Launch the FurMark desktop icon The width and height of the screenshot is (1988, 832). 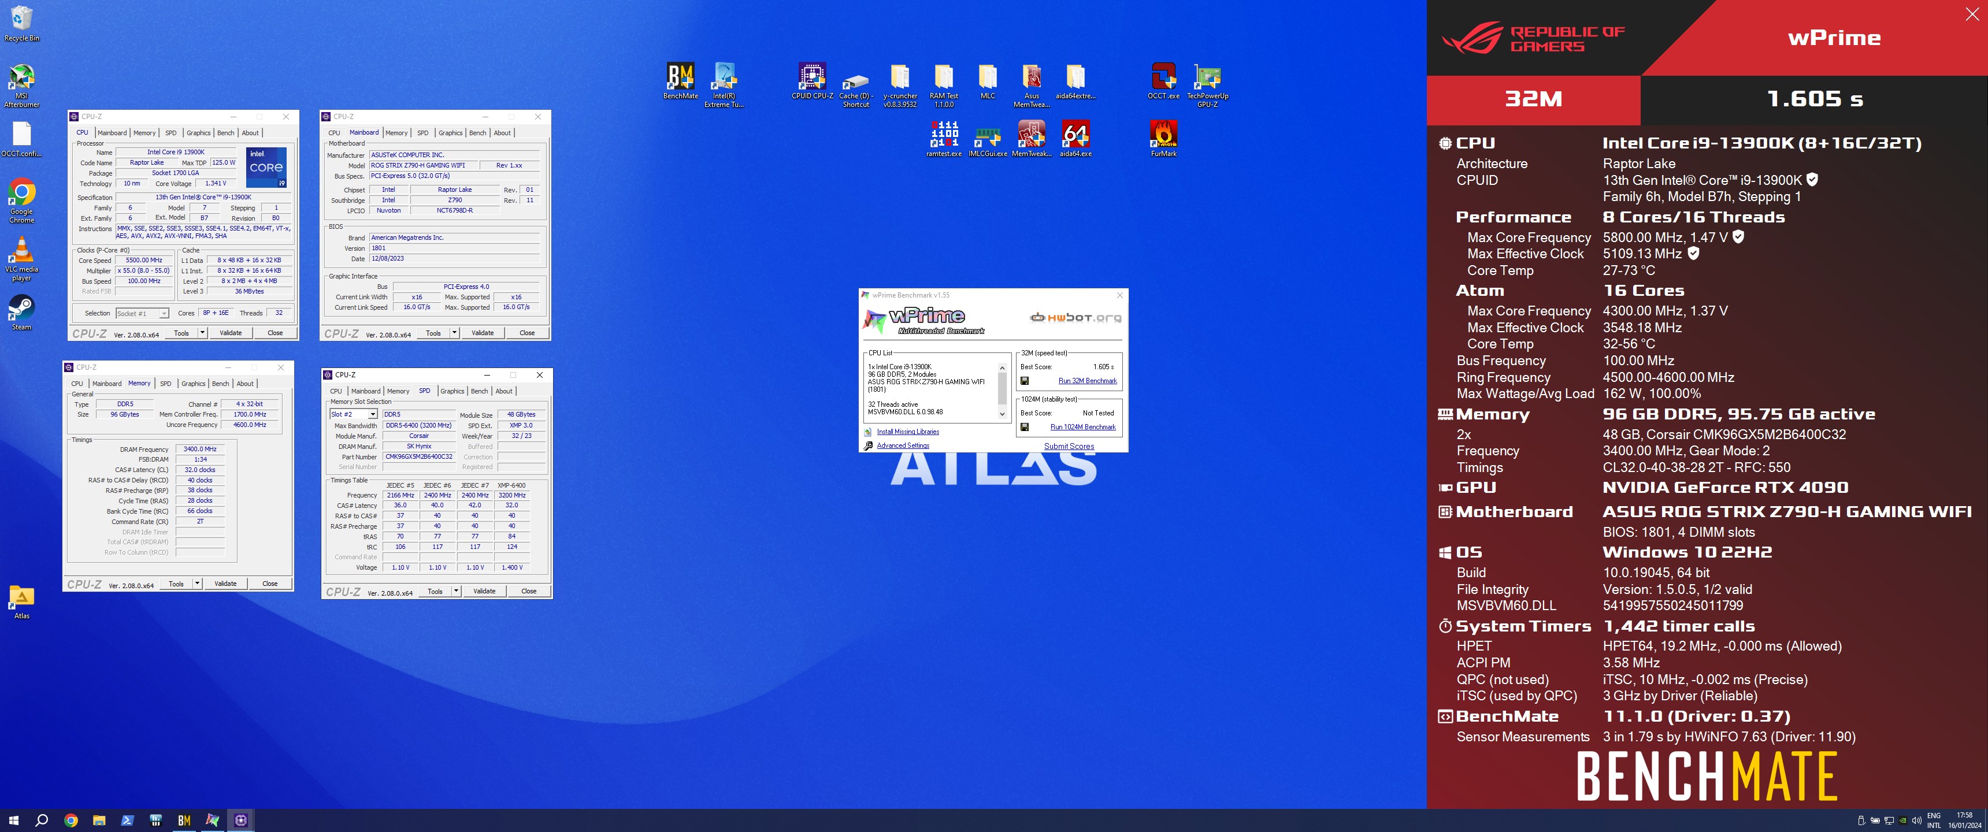[x=1163, y=139]
